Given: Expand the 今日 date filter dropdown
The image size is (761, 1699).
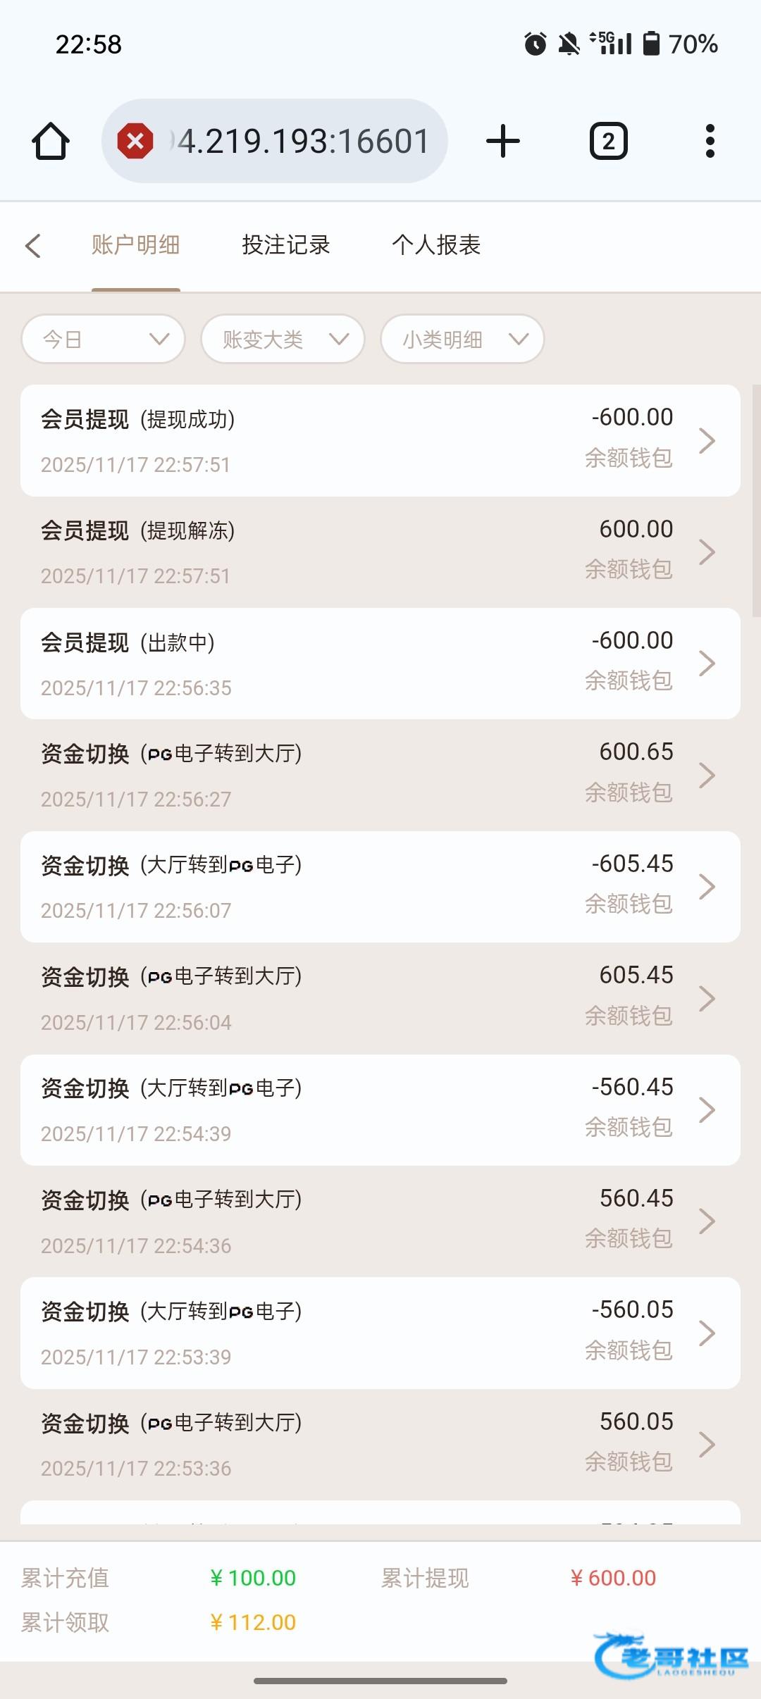Looking at the screenshot, I should [x=104, y=340].
